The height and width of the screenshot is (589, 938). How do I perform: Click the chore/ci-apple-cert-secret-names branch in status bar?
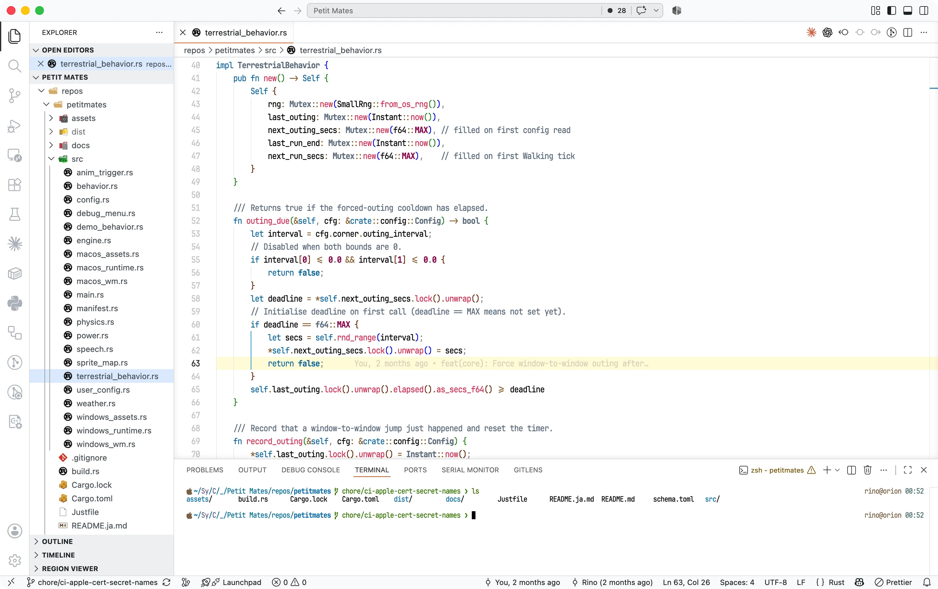(92, 583)
